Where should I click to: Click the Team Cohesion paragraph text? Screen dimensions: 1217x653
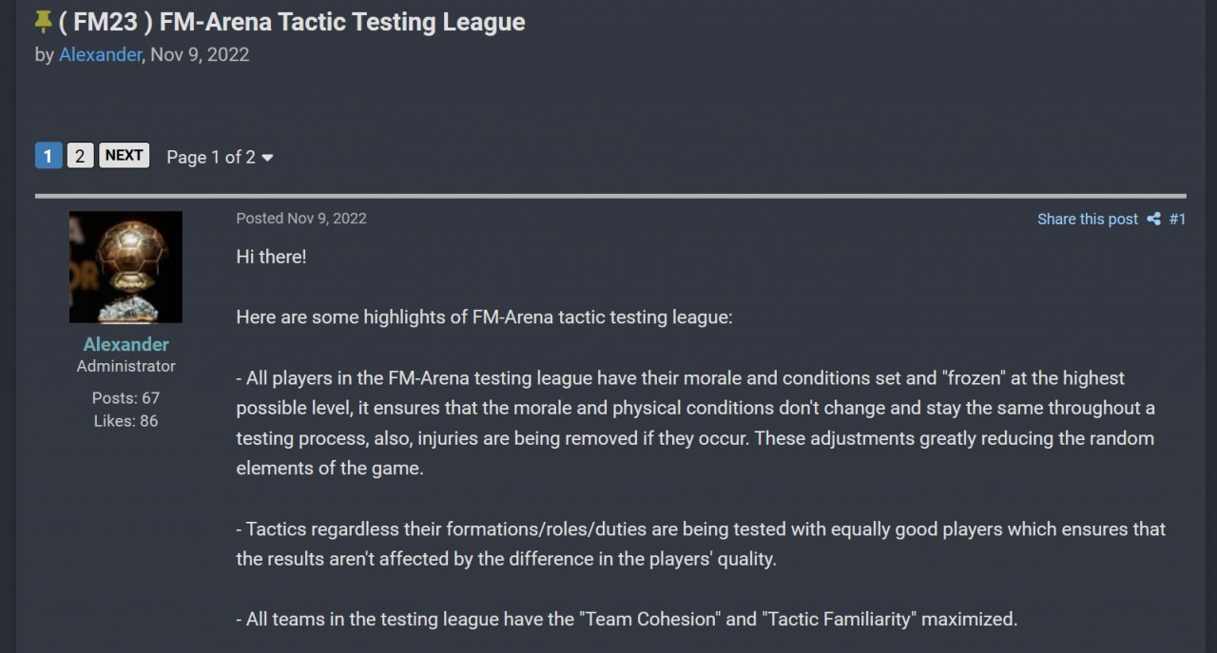[628, 619]
